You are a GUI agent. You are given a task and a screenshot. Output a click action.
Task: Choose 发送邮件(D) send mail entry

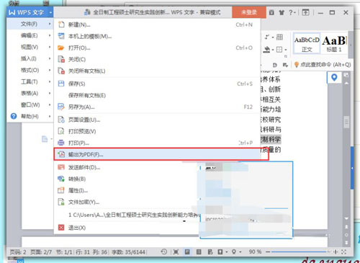127,167
